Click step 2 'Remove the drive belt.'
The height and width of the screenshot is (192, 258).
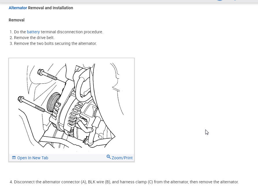coord(34,38)
